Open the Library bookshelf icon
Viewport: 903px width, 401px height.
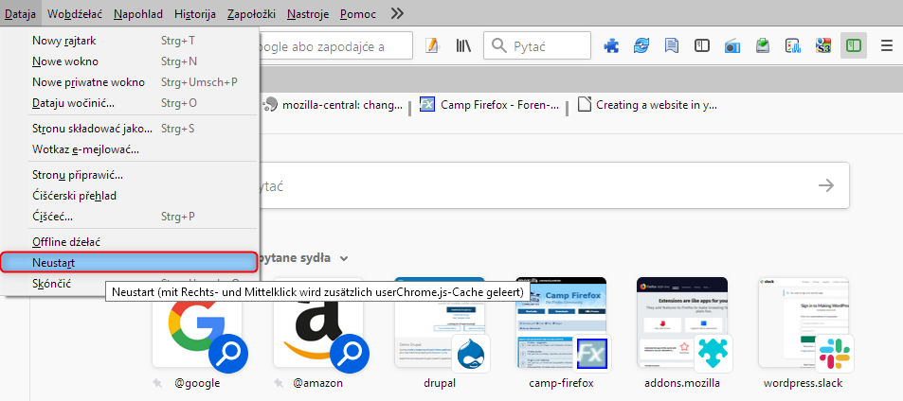tap(463, 45)
